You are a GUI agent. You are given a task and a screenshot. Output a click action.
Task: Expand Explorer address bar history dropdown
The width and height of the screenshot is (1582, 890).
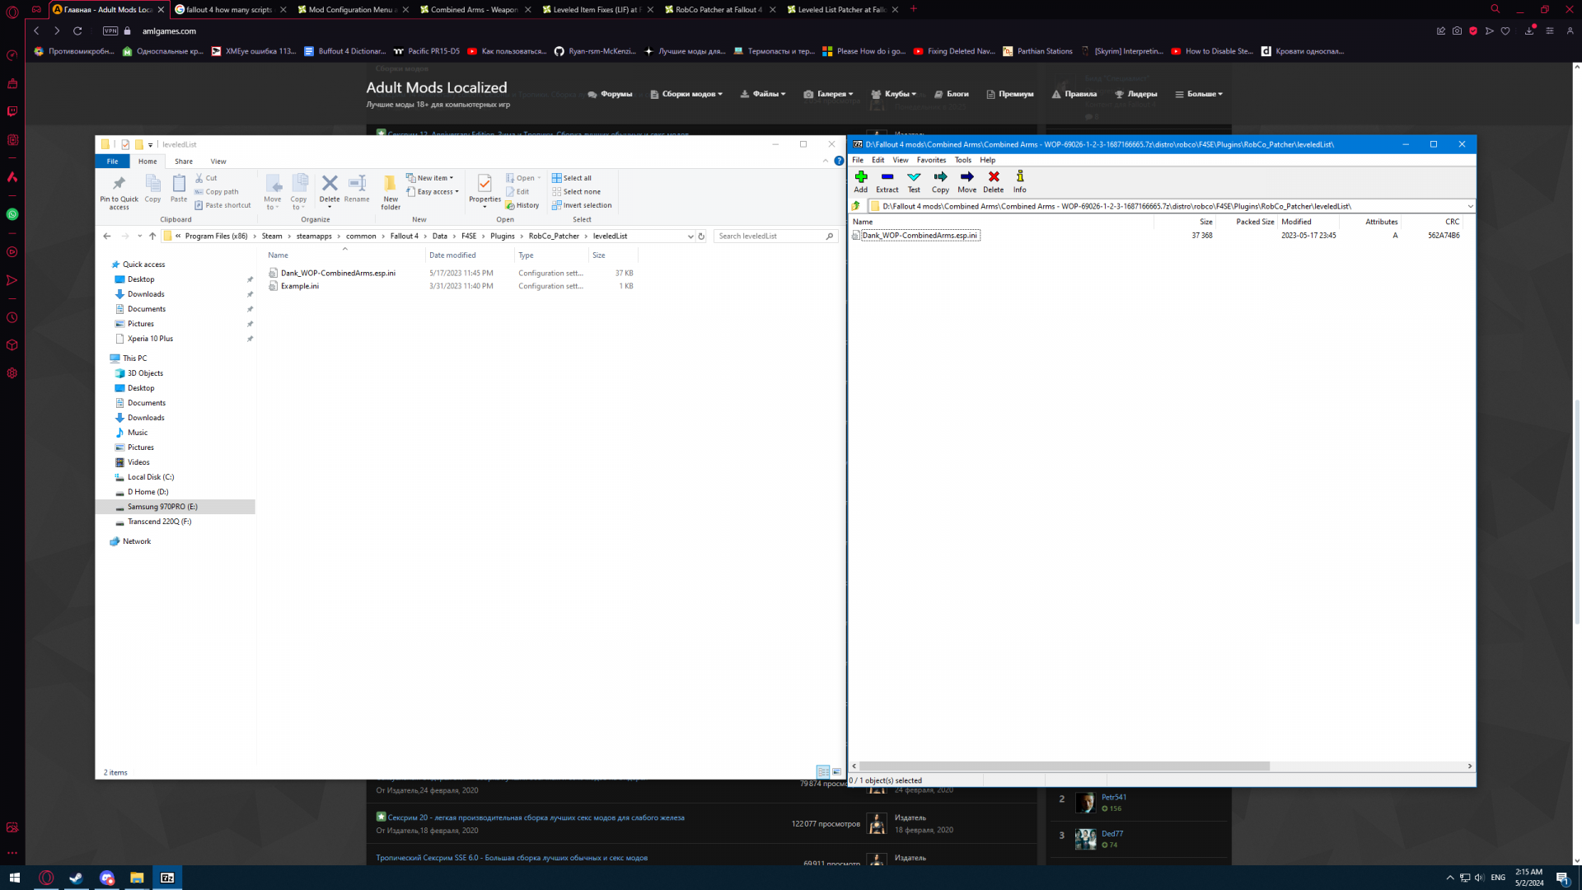point(690,237)
